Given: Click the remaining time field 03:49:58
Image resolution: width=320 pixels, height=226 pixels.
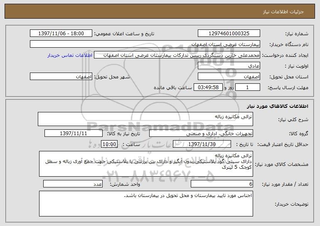Looking at the screenshot, I should click(208, 87).
